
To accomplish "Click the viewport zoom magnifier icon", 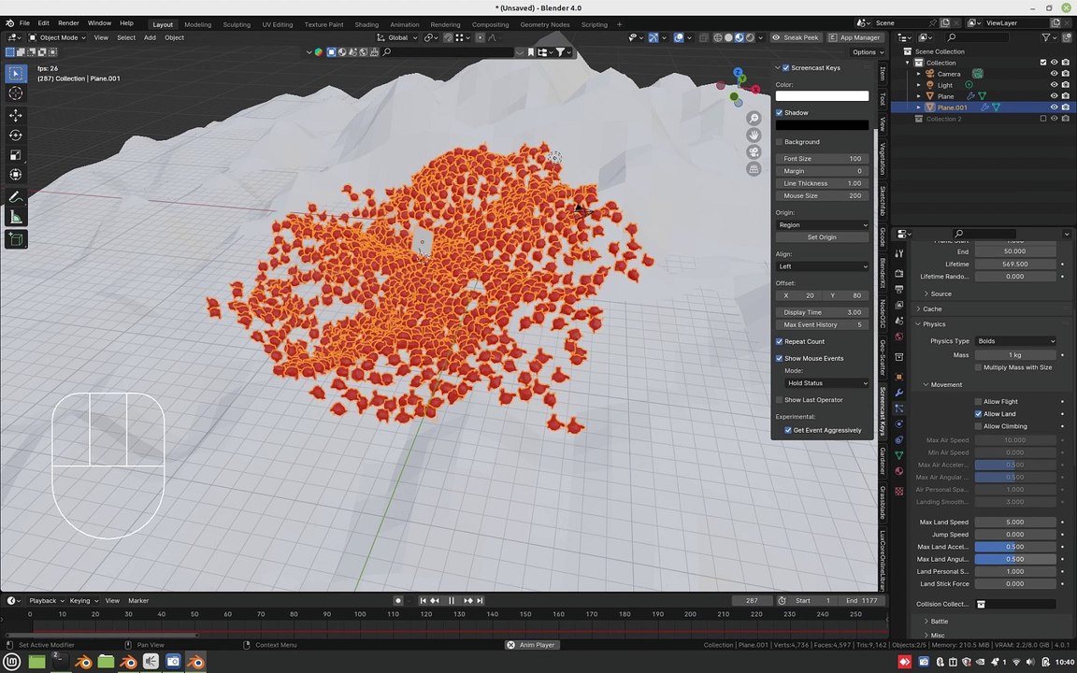I will [754, 118].
